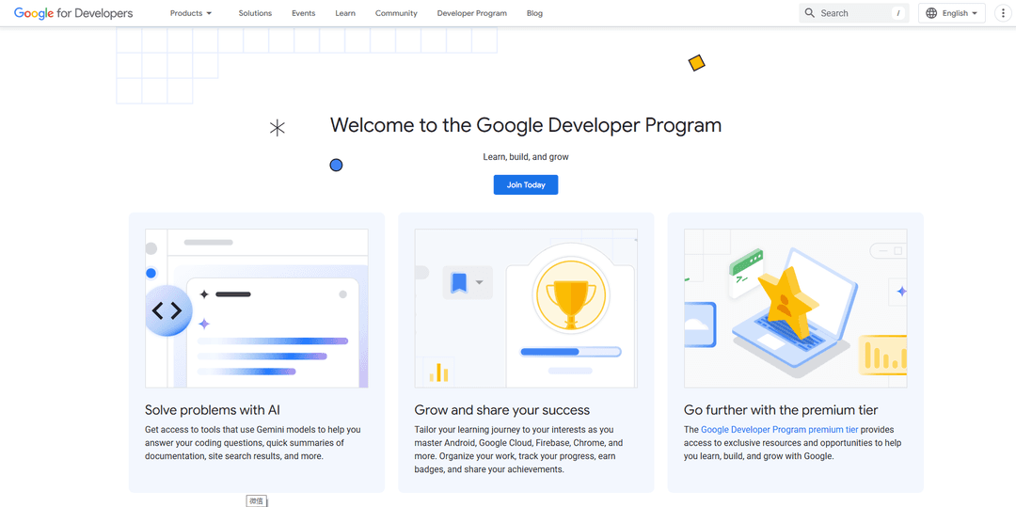The height and width of the screenshot is (507, 1016).
Task: Select Developer Program in the nav bar
Action: 471,13
